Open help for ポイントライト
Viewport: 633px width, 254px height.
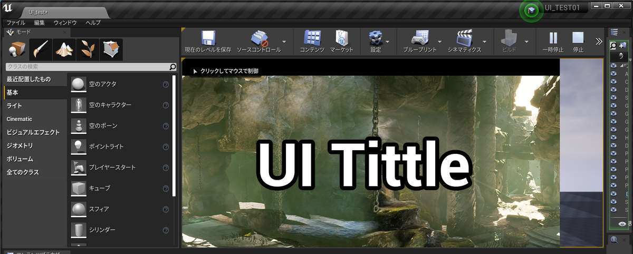coord(166,146)
